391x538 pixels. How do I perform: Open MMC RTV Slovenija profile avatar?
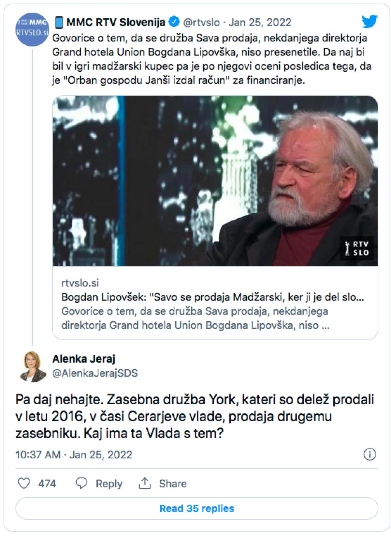32,29
